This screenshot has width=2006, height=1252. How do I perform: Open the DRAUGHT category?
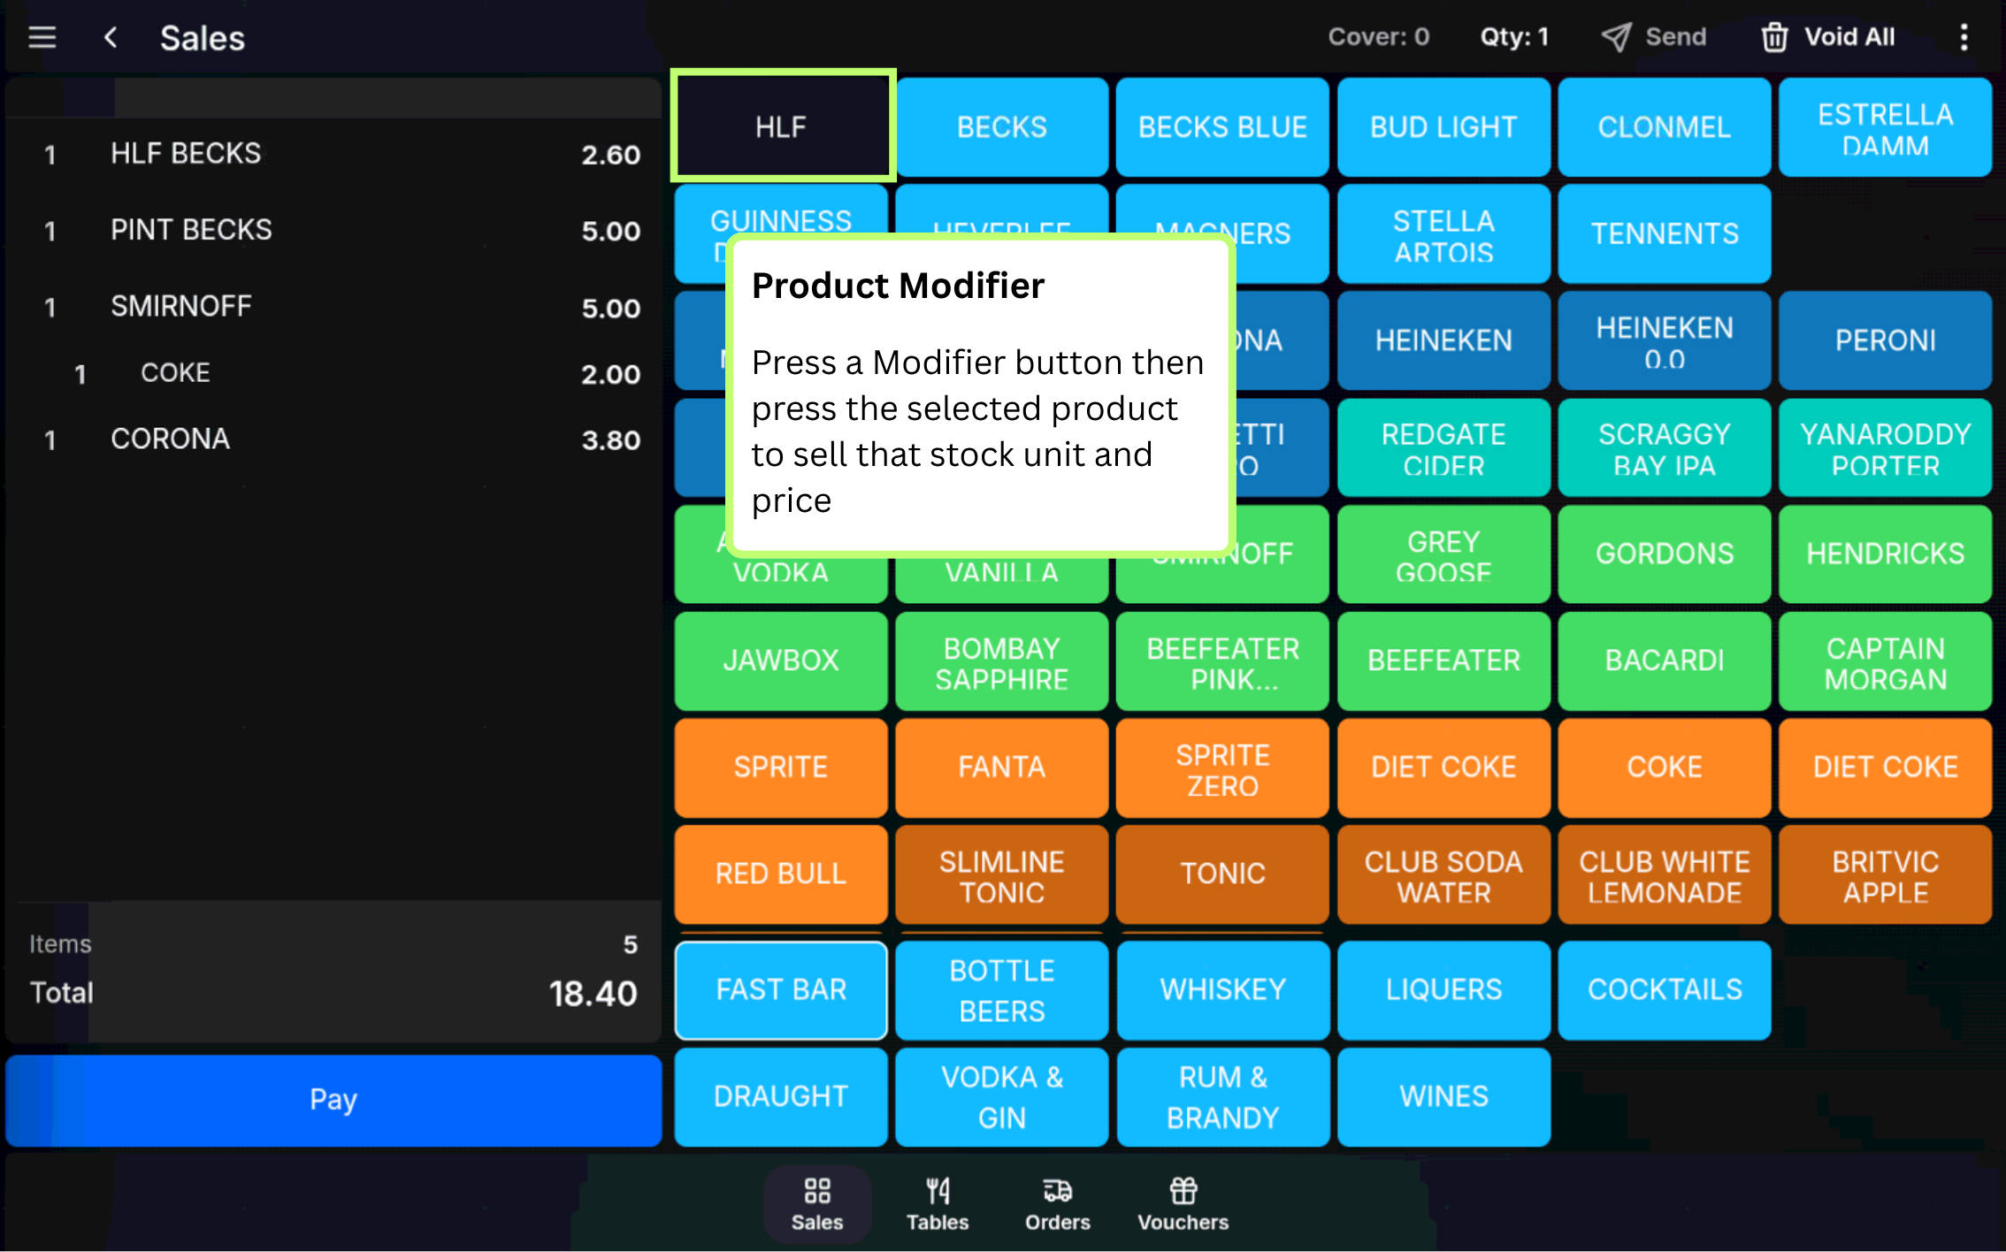point(781,1097)
